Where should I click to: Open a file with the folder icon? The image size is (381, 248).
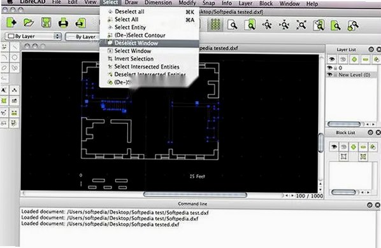[x=29, y=23]
